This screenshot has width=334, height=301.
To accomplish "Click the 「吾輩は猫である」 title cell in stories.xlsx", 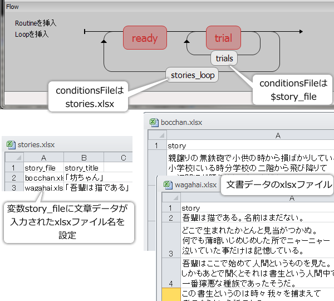I will point(97,187).
